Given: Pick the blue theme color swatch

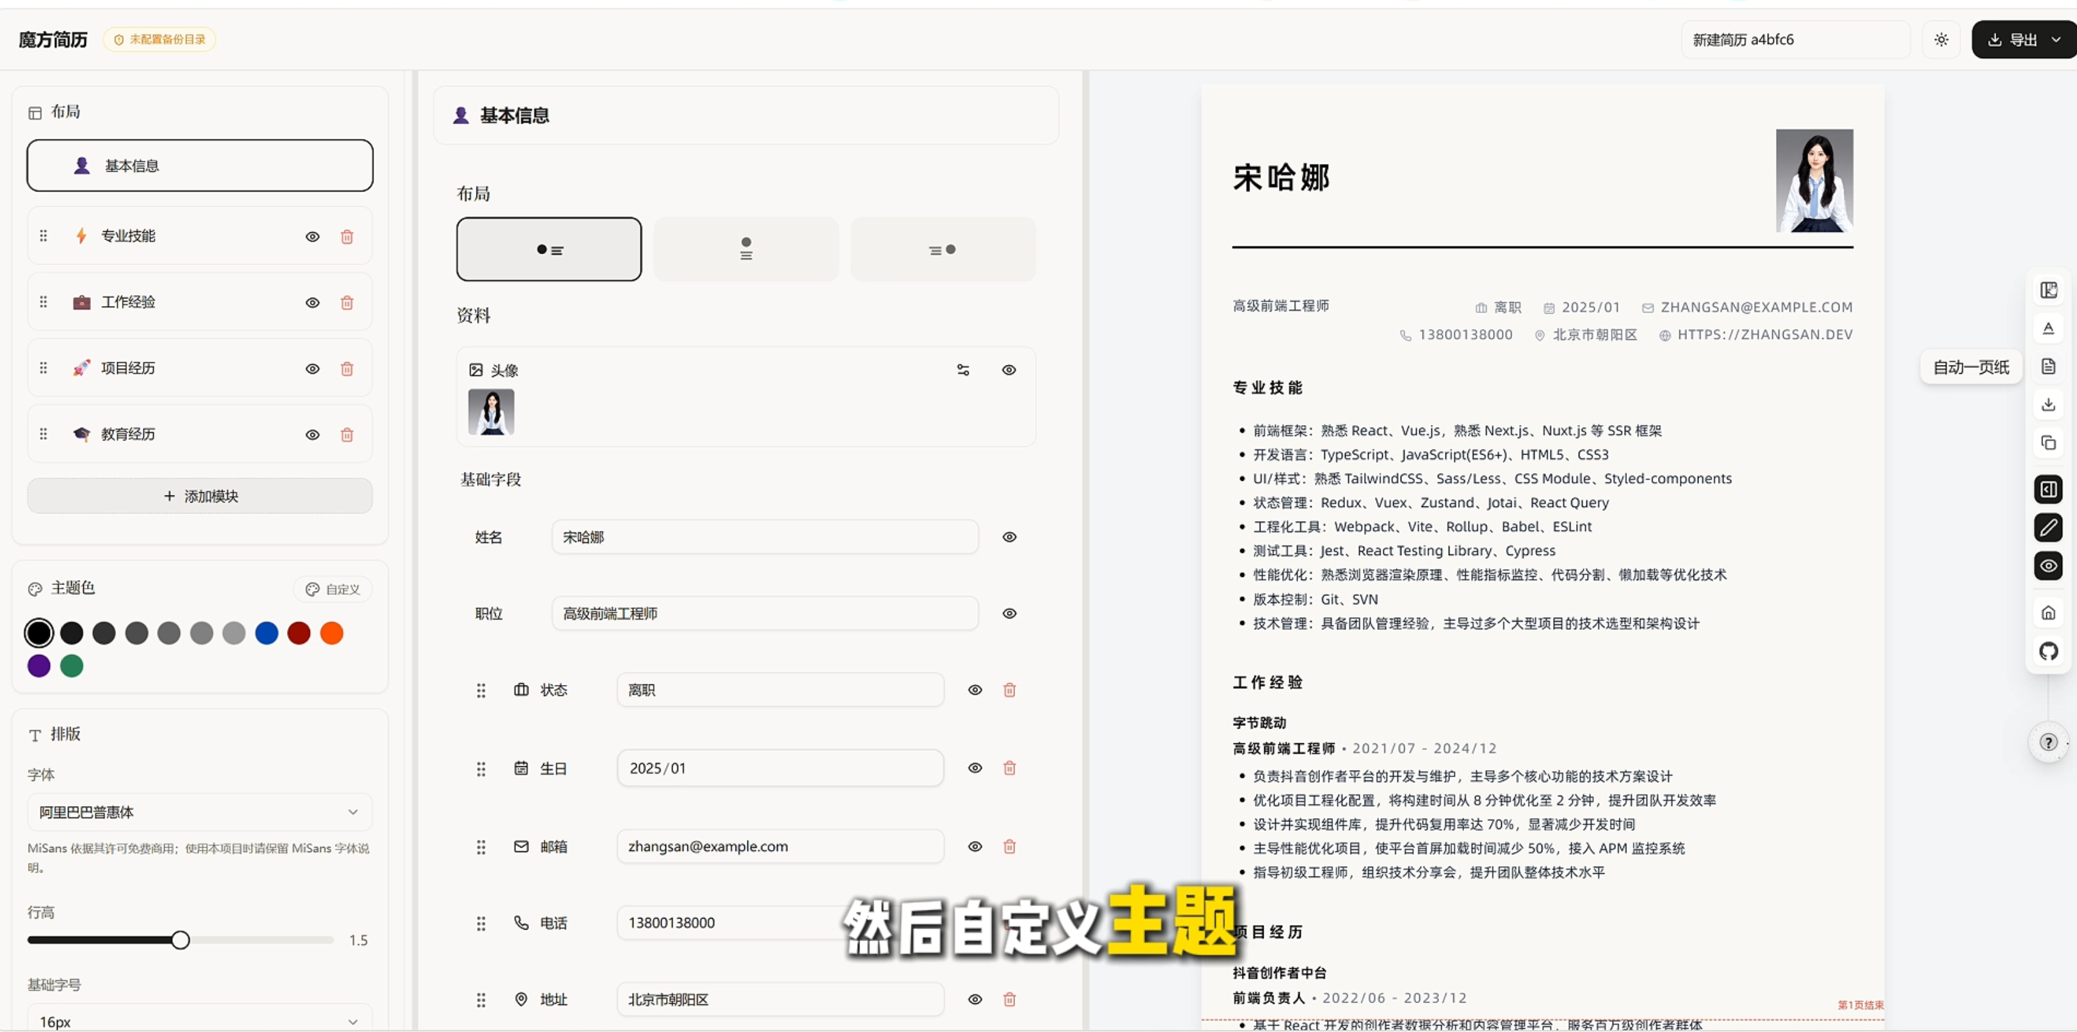Looking at the screenshot, I should tap(266, 633).
